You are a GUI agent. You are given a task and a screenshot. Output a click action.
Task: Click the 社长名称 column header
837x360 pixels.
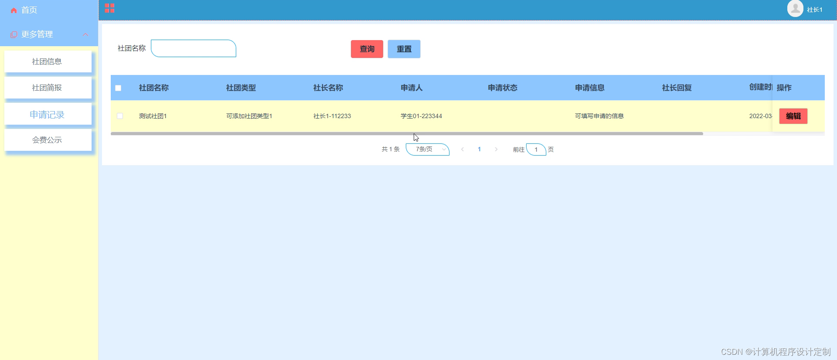pyautogui.click(x=328, y=88)
